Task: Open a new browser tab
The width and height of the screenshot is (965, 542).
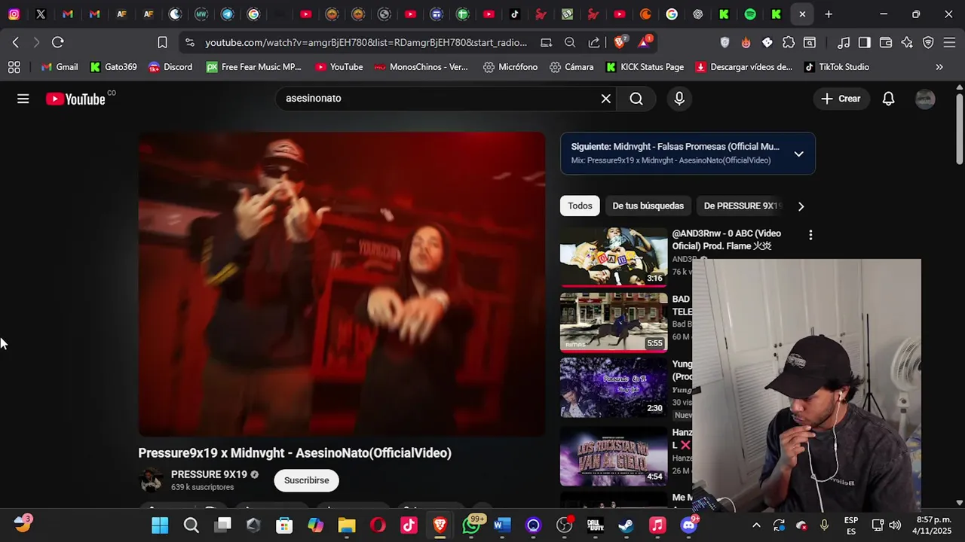Action: tap(829, 14)
